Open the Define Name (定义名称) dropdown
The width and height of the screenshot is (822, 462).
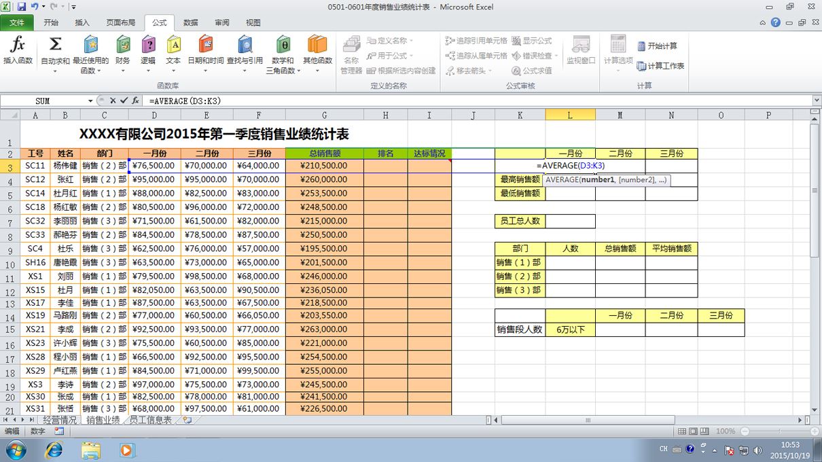coord(390,41)
